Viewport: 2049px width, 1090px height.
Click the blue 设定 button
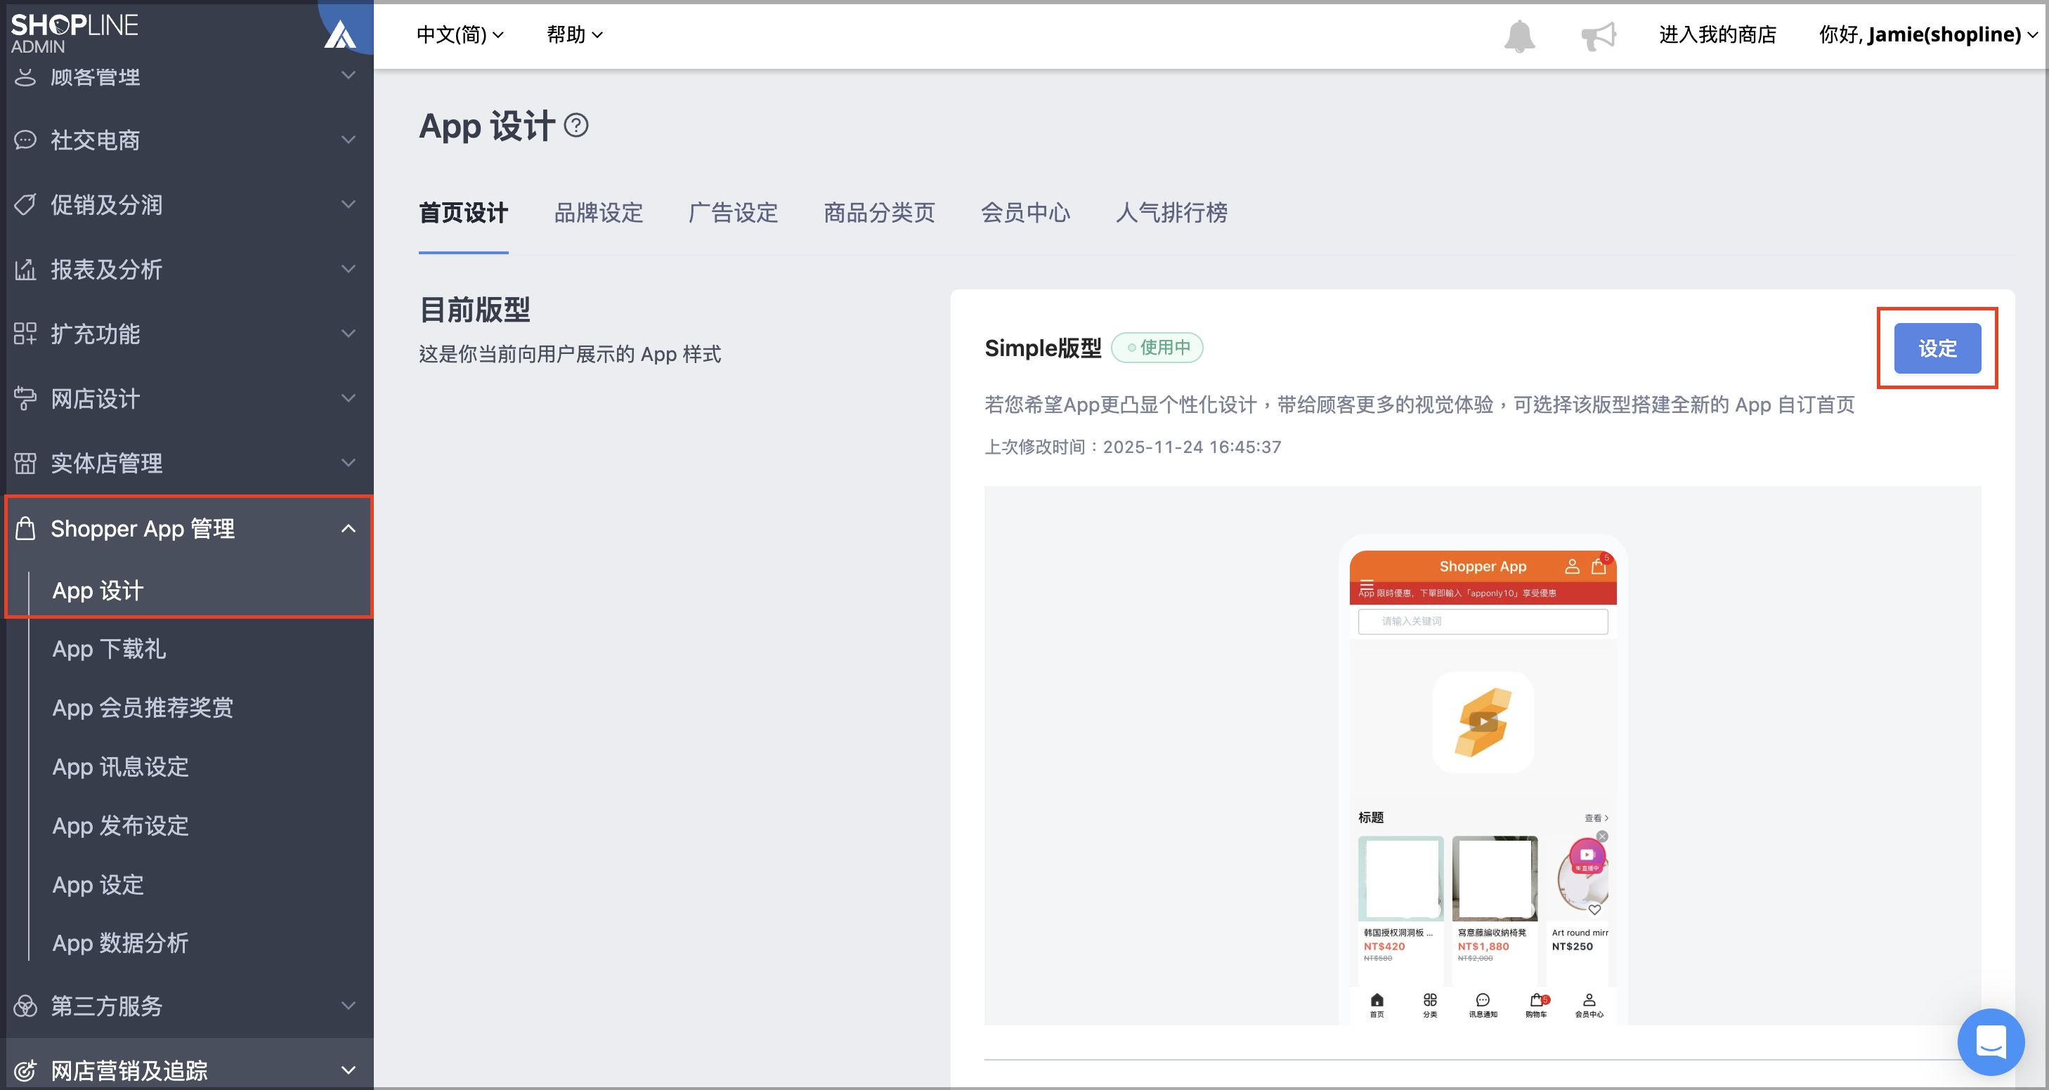click(1937, 348)
